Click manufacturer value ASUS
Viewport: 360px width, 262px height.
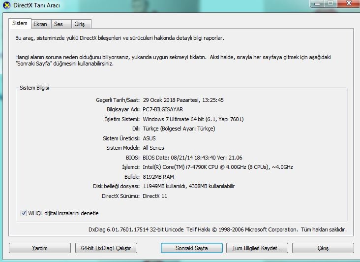tap(149, 138)
